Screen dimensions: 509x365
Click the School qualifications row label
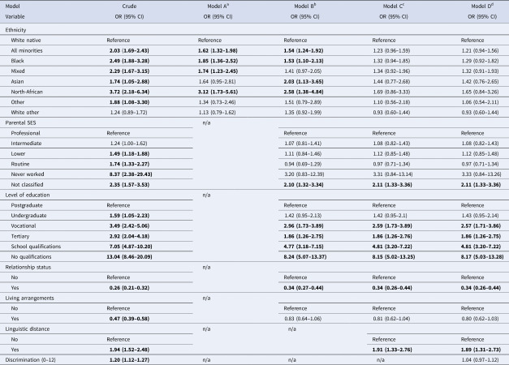tap(36, 247)
